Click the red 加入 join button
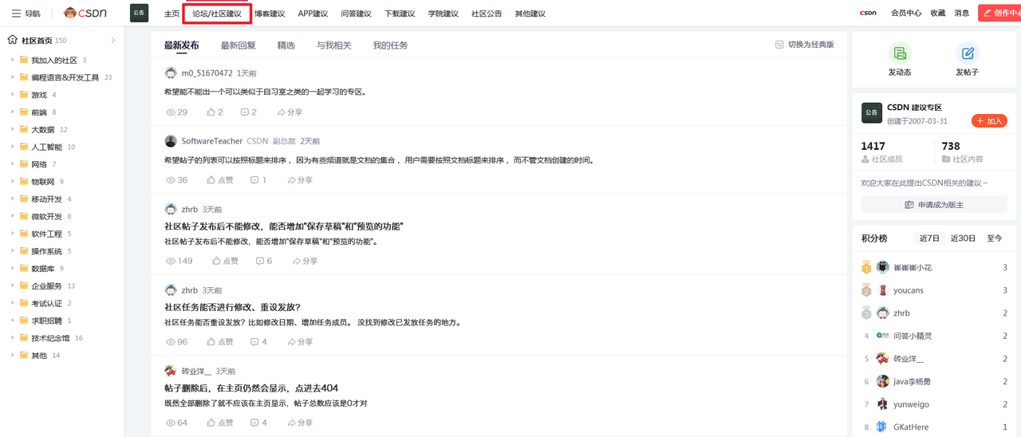This screenshot has width=1021, height=437. tap(989, 121)
